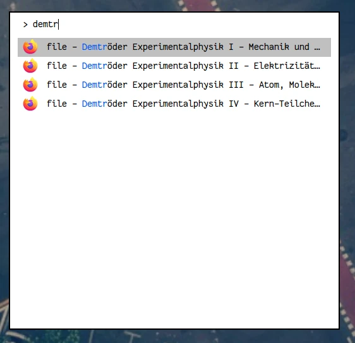Select Experimentalphysik III – Atom, Molek result

click(x=174, y=85)
